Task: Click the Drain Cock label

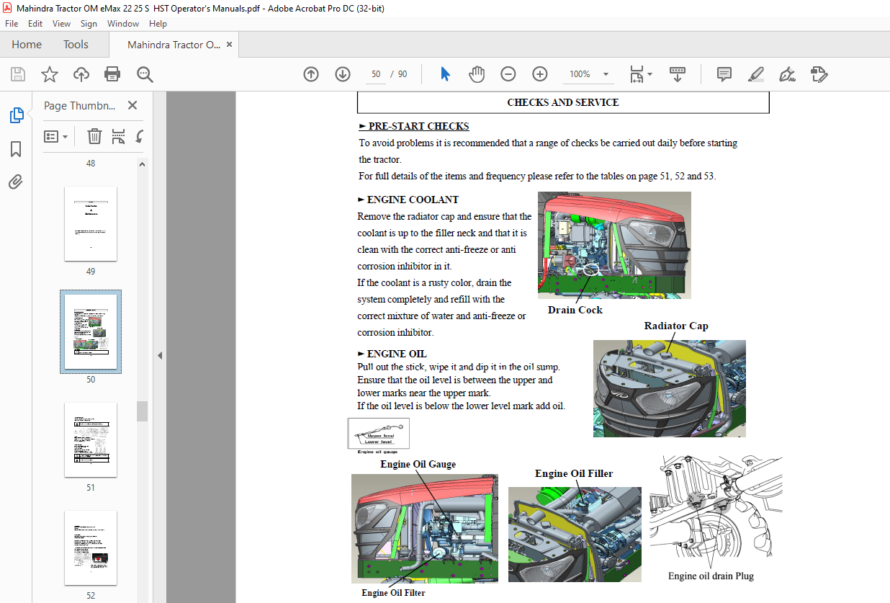Action: [575, 310]
